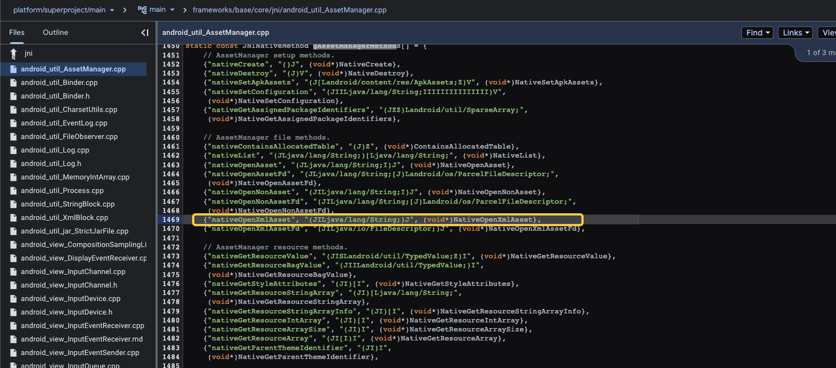Screen dimensions: 836x368
Task: Click file icon of android_view_InputChannel.h
Action: coord(13,285)
